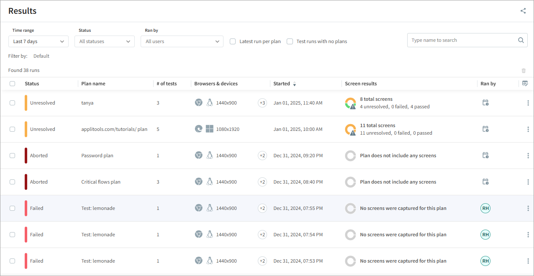Open the column settings table icon
This screenshot has width=534, height=276.
526,84
